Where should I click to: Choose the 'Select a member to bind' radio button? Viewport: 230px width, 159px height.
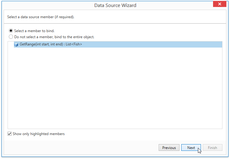point(11,31)
